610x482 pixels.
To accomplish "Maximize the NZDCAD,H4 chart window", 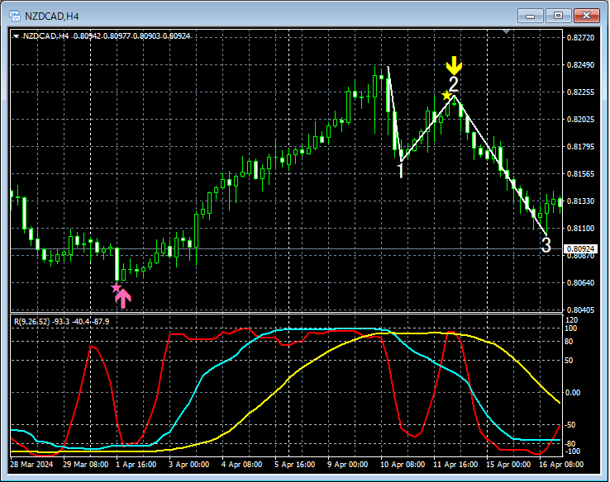I will pos(558,16).
